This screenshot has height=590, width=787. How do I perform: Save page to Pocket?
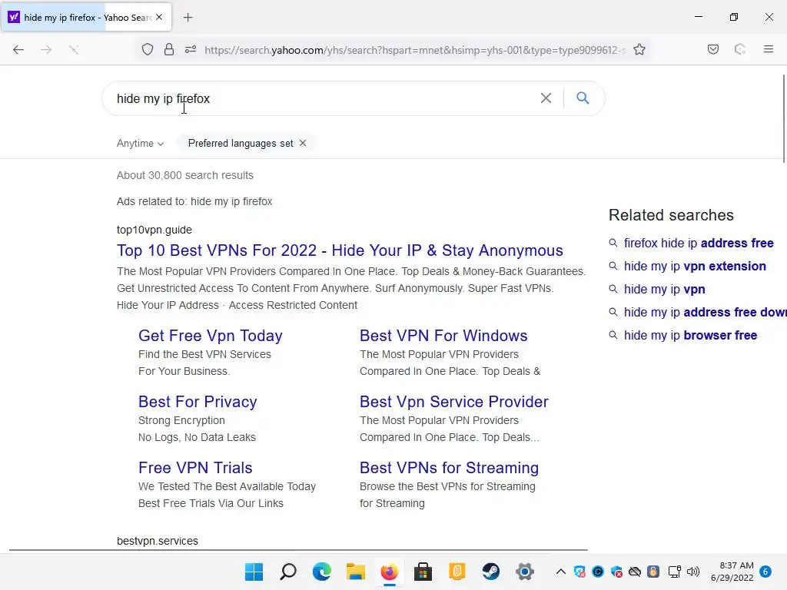(x=712, y=50)
